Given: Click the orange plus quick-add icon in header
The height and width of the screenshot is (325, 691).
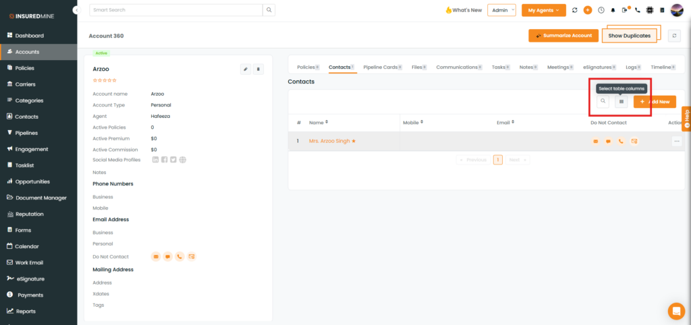Looking at the screenshot, I should [x=588, y=10].
